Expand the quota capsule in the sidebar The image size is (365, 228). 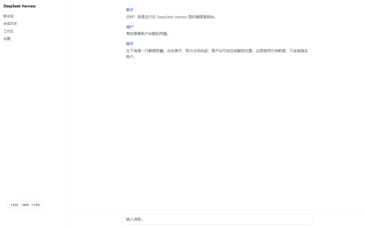pos(25,205)
